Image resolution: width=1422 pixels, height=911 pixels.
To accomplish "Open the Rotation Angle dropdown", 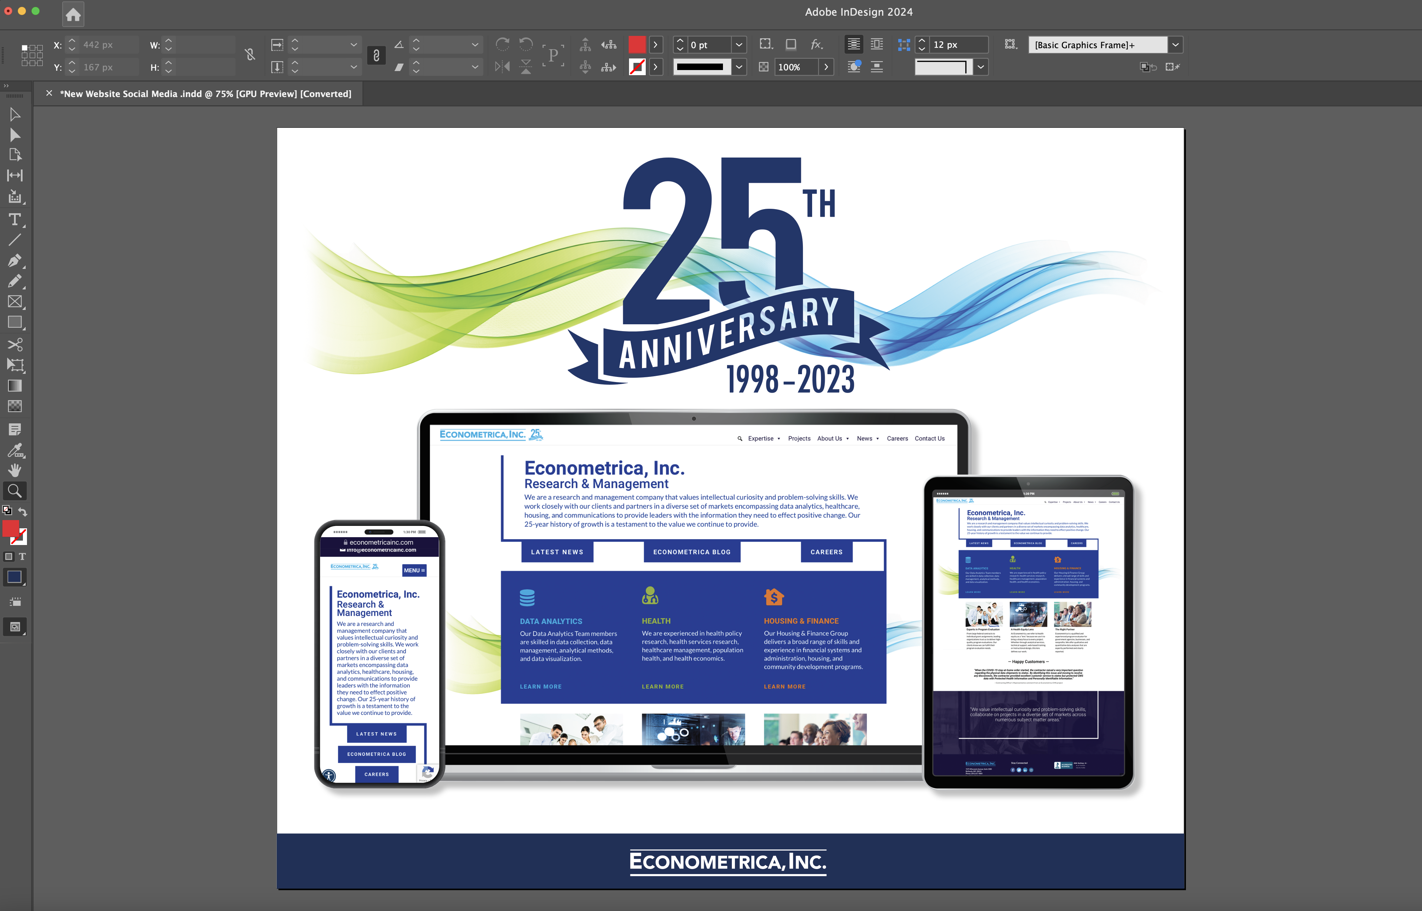I will click(x=475, y=44).
